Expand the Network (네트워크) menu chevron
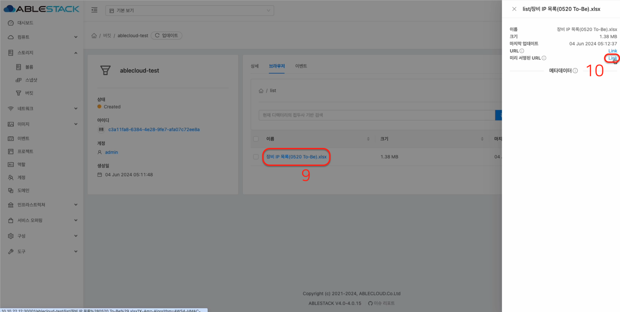Screen dimensions: 620x312 [x=76, y=109]
